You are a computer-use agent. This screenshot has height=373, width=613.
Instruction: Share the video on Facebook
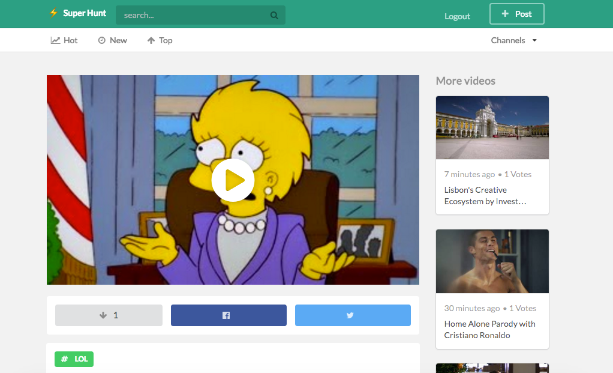(229, 315)
